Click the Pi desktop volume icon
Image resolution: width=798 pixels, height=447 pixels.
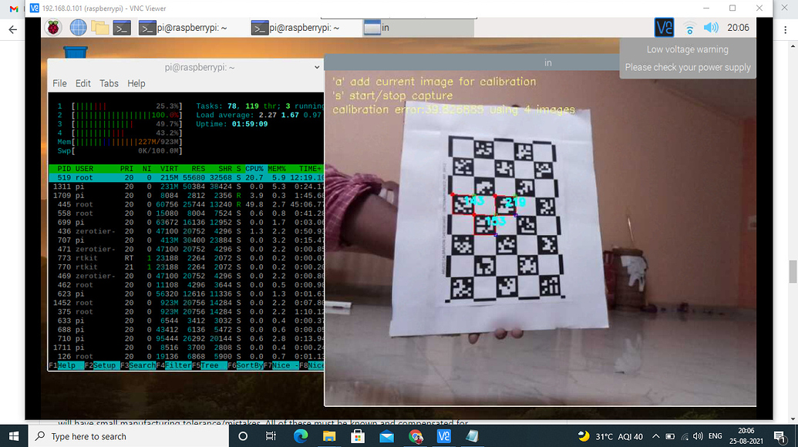pyautogui.click(x=710, y=28)
